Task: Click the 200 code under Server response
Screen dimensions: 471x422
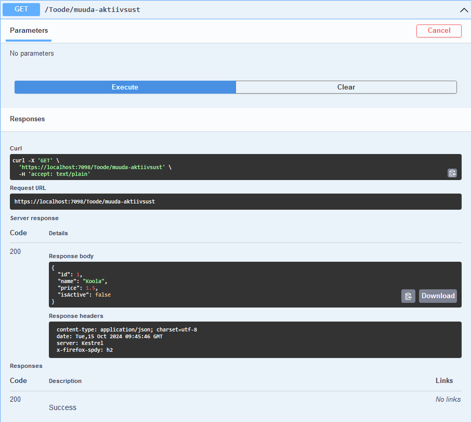Action: (x=15, y=251)
